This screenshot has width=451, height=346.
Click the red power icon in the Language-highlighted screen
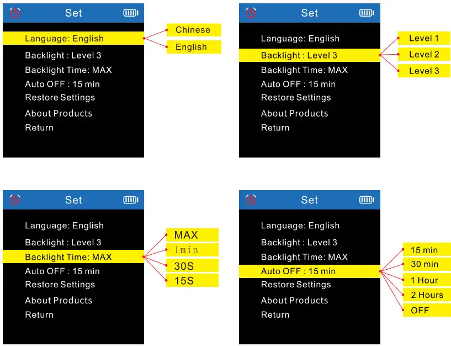tap(15, 13)
